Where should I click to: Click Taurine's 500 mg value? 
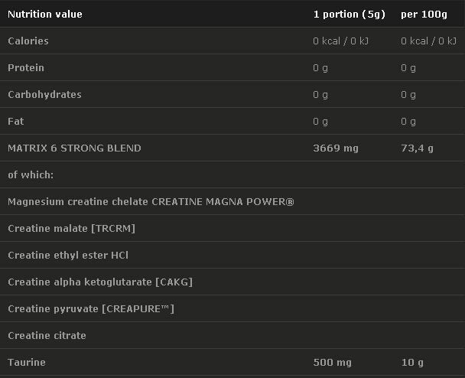[x=333, y=362]
